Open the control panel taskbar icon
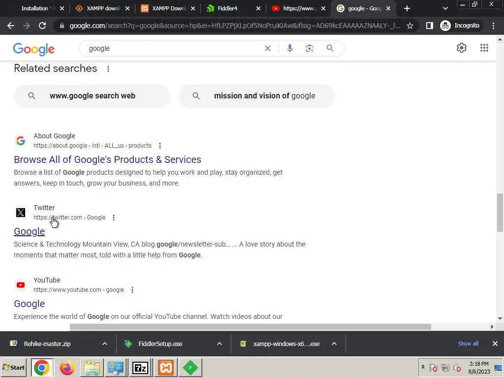Viewport: 504px width, 378px height. tap(115, 368)
